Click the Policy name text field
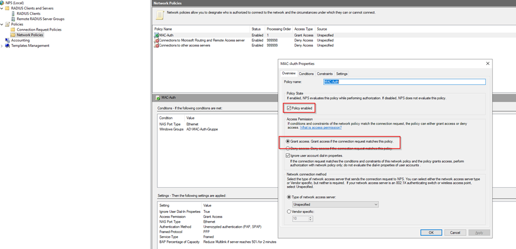 pyautogui.click(x=404, y=82)
